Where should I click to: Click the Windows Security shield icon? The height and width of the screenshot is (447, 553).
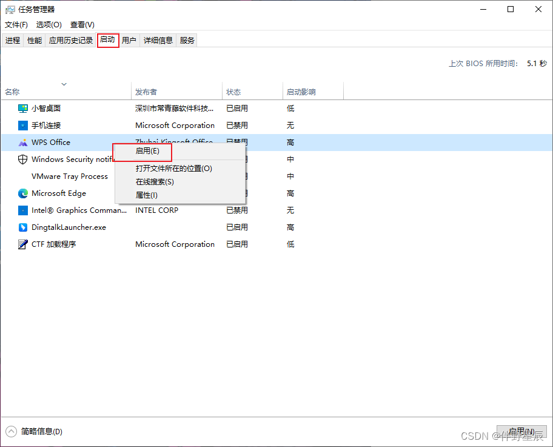pos(23,160)
